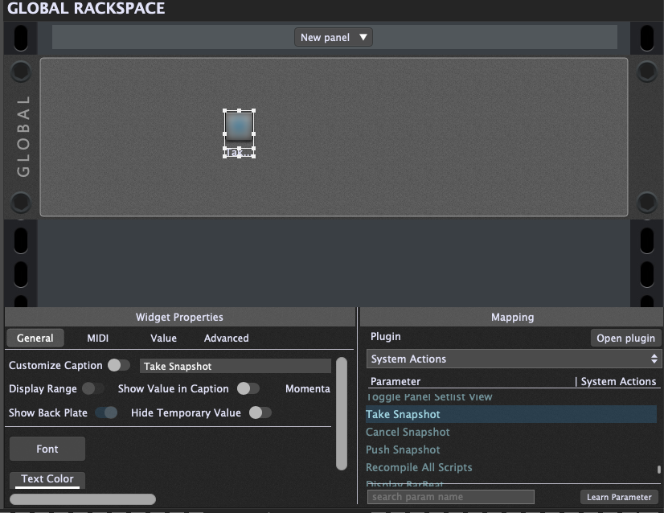Choose Recompile All Scripts parameter
664x513 pixels.
pos(419,467)
